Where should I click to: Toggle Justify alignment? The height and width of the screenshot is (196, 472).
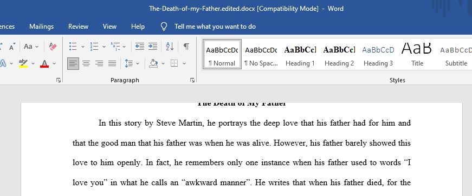(112, 63)
